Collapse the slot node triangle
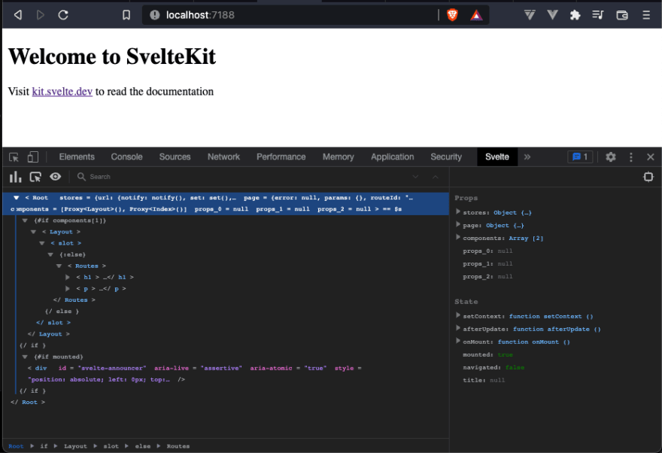 pyautogui.click(x=42, y=243)
